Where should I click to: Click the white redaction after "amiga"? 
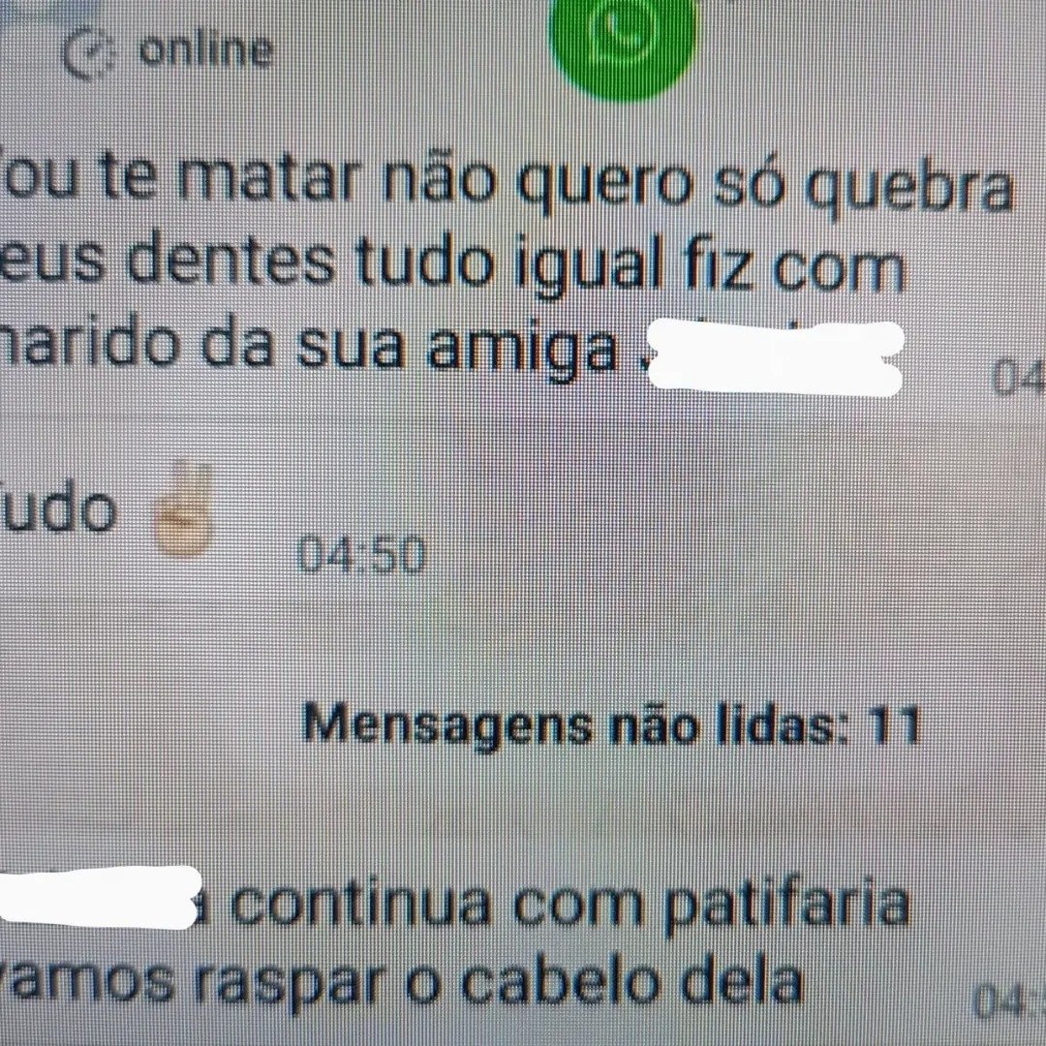[776, 358]
